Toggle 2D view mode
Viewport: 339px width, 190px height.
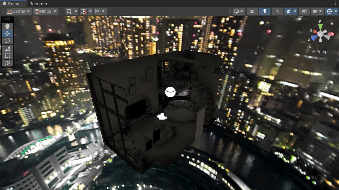252,11
